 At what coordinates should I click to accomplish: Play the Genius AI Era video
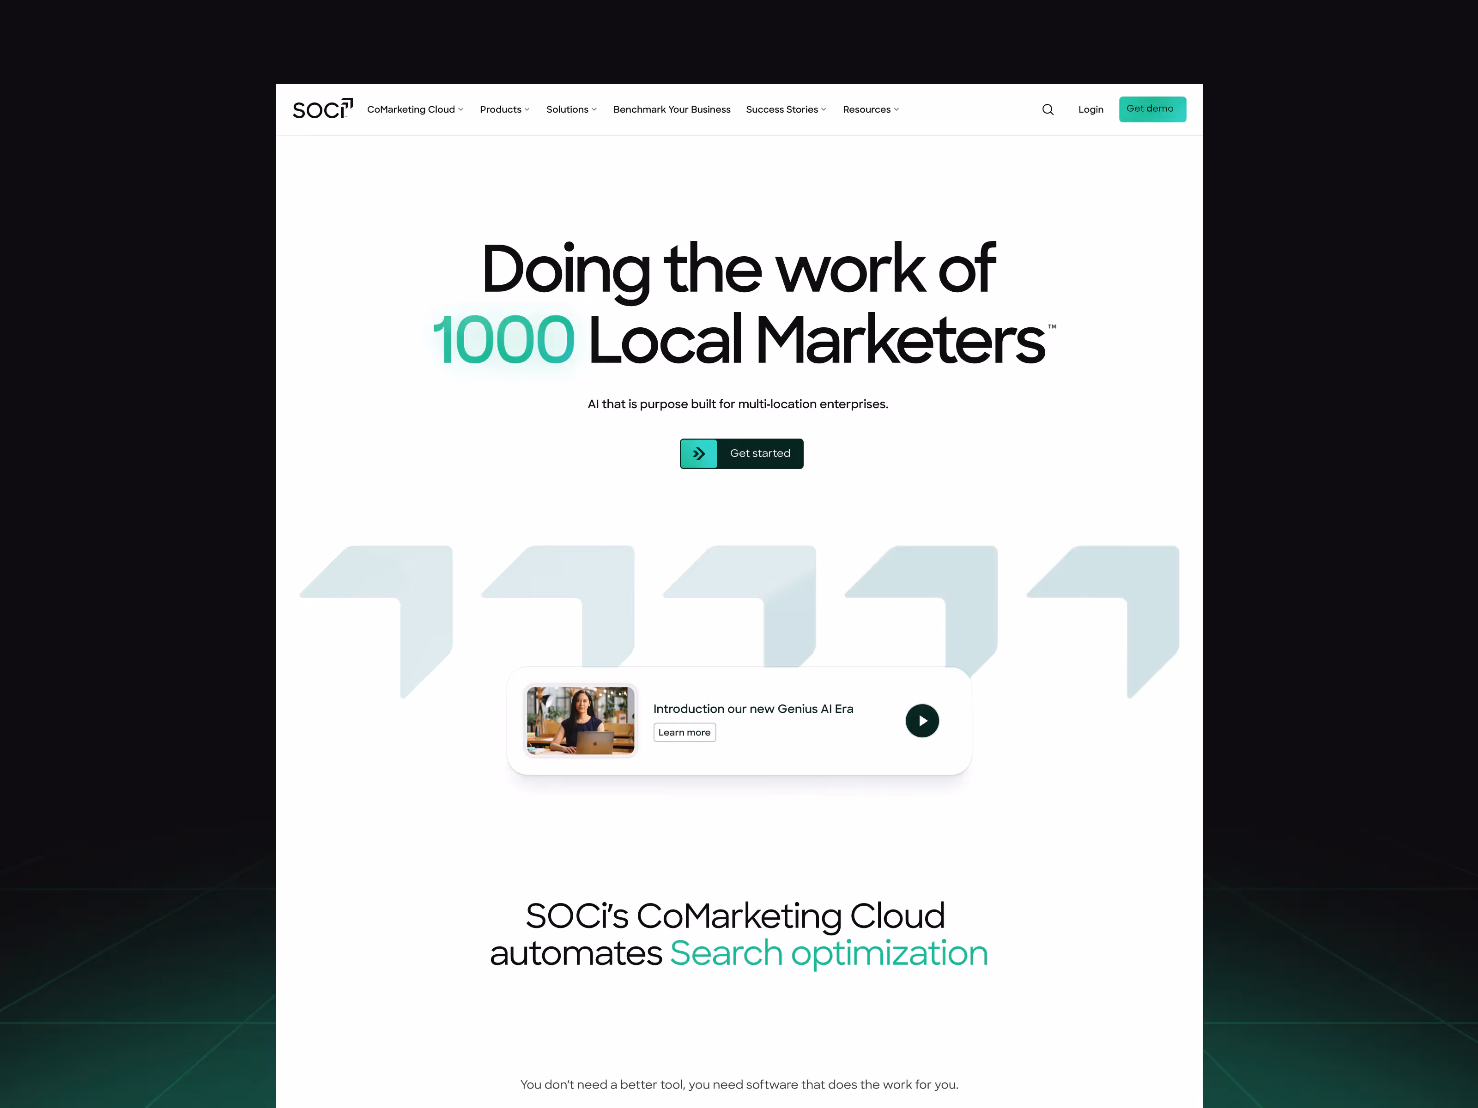pos(922,721)
